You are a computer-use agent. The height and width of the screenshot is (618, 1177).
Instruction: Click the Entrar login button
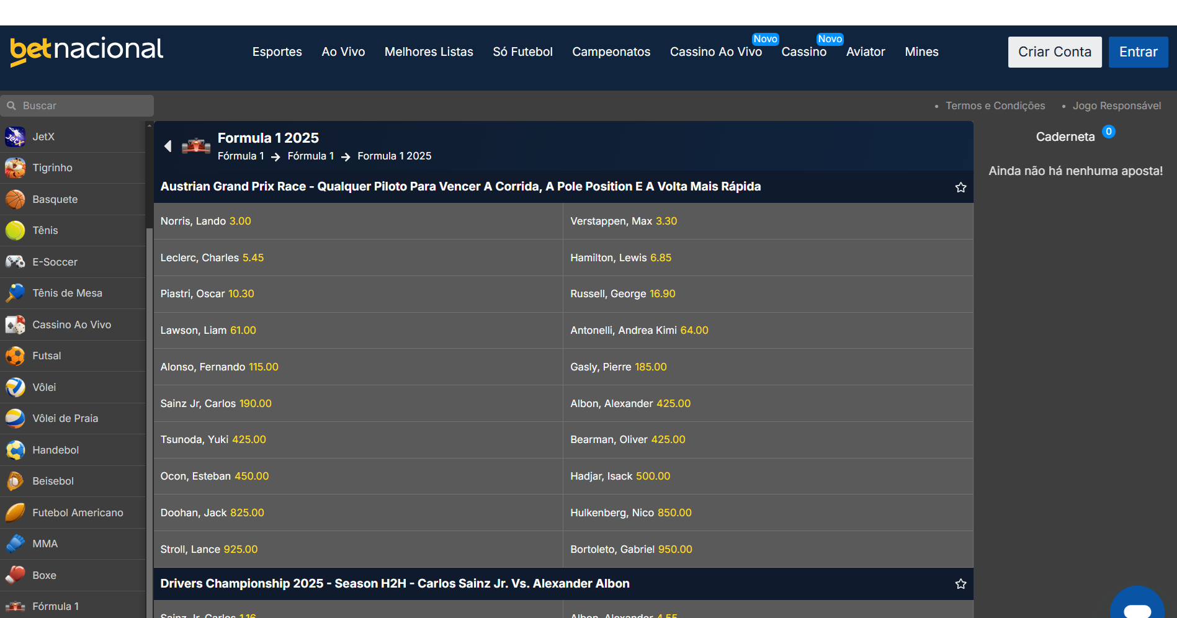point(1138,52)
